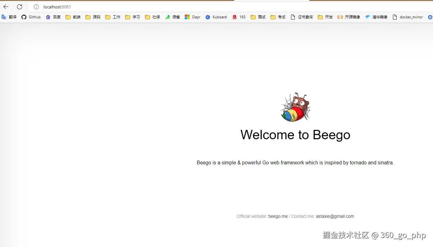Open the 开源镜像 bookmark
This screenshot has height=247, width=433.
tap(349, 17)
